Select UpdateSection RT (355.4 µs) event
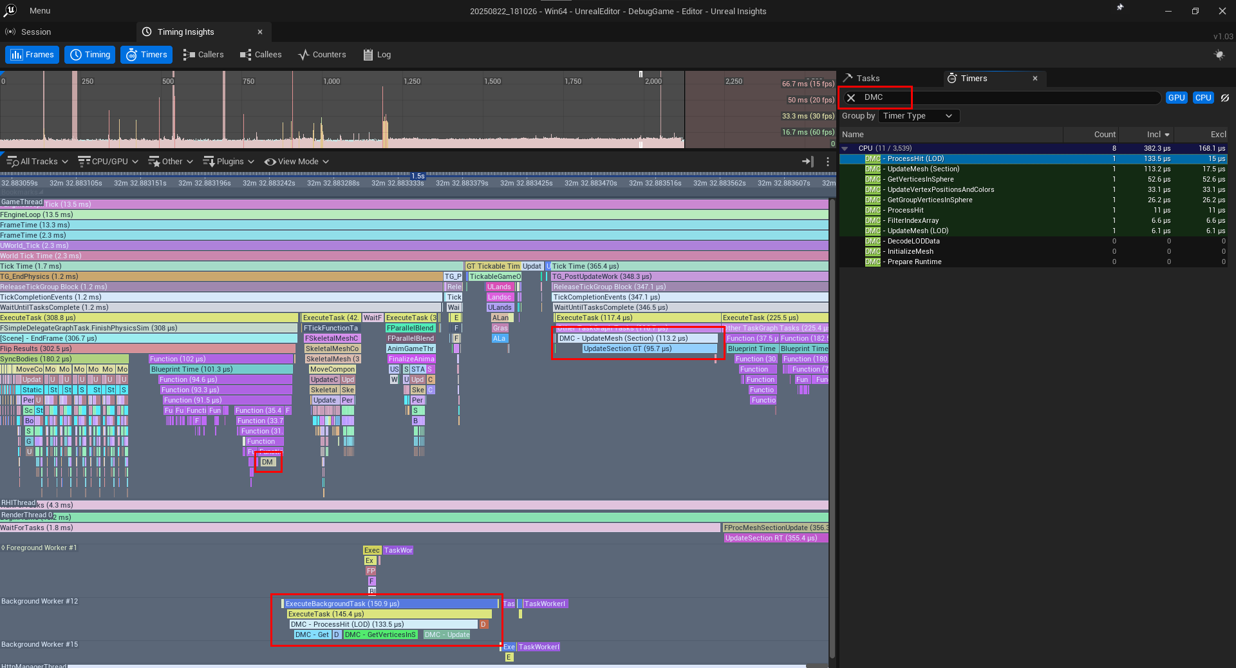This screenshot has height=668, width=1236. [x=776, y=538]
